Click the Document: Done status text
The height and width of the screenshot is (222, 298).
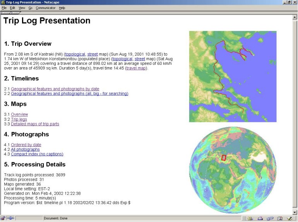coord(56,219)
